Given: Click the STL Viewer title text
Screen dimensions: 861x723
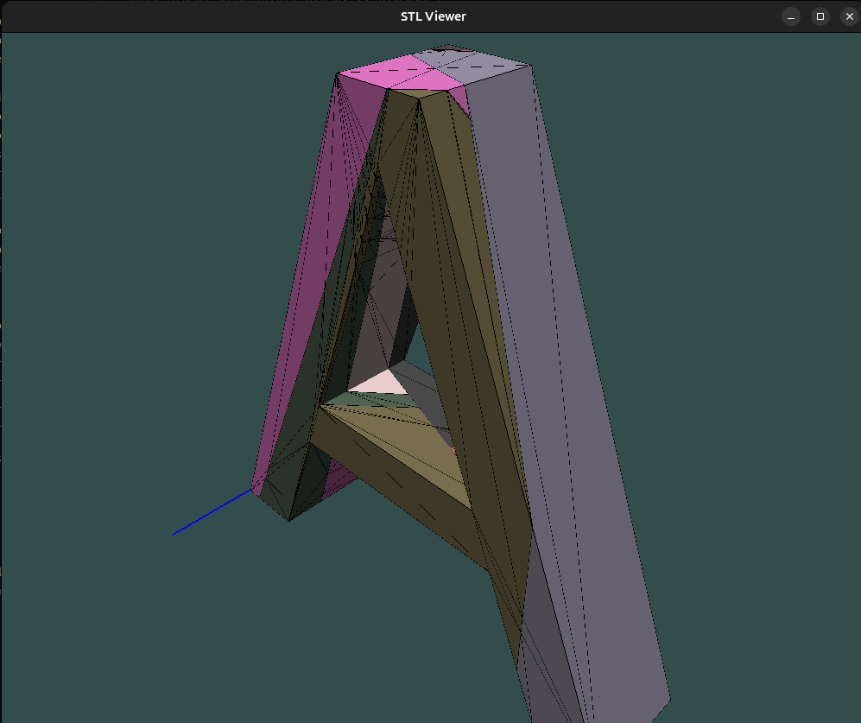Looking at the screenshot, I should [x=433, y=16].
